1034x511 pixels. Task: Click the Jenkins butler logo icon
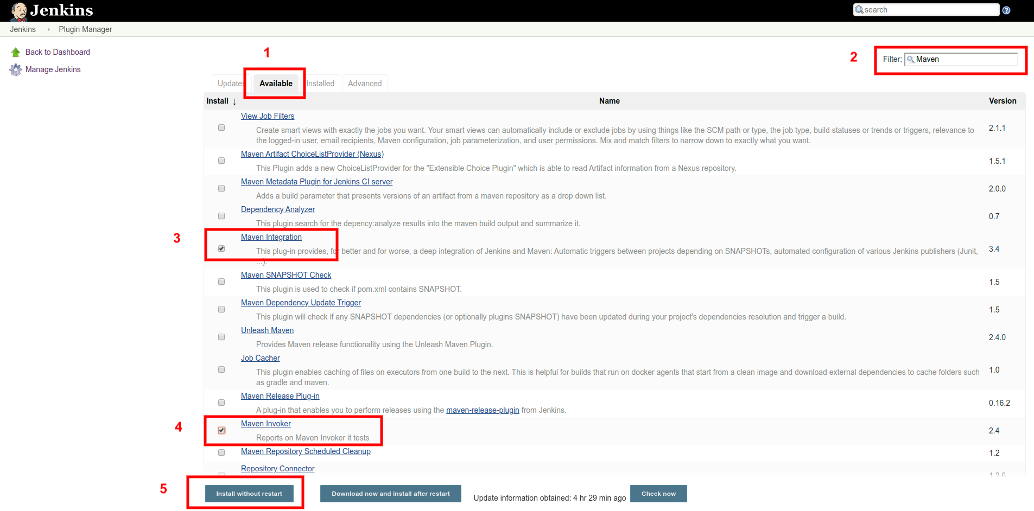click(x=19, y=11)
